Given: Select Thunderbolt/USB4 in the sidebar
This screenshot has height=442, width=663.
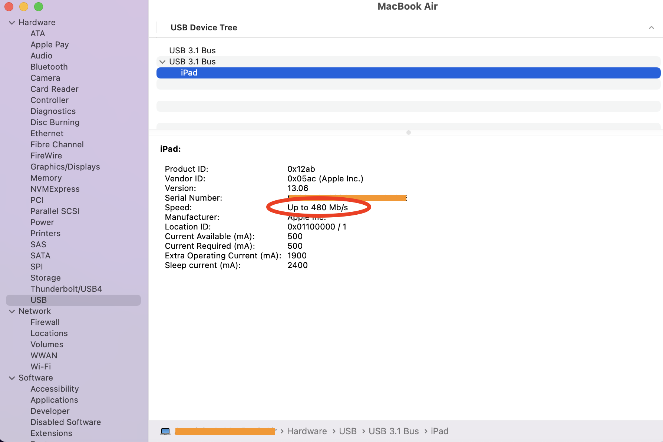Looking at the screenshot, I should tap(66, 289).
